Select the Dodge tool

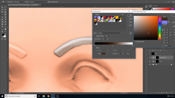point(2,24)
